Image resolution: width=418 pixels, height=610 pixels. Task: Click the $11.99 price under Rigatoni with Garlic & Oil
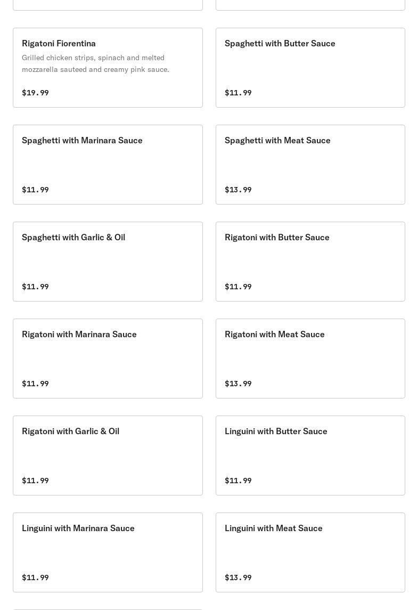pyautogui.click(x=35, y=481)
